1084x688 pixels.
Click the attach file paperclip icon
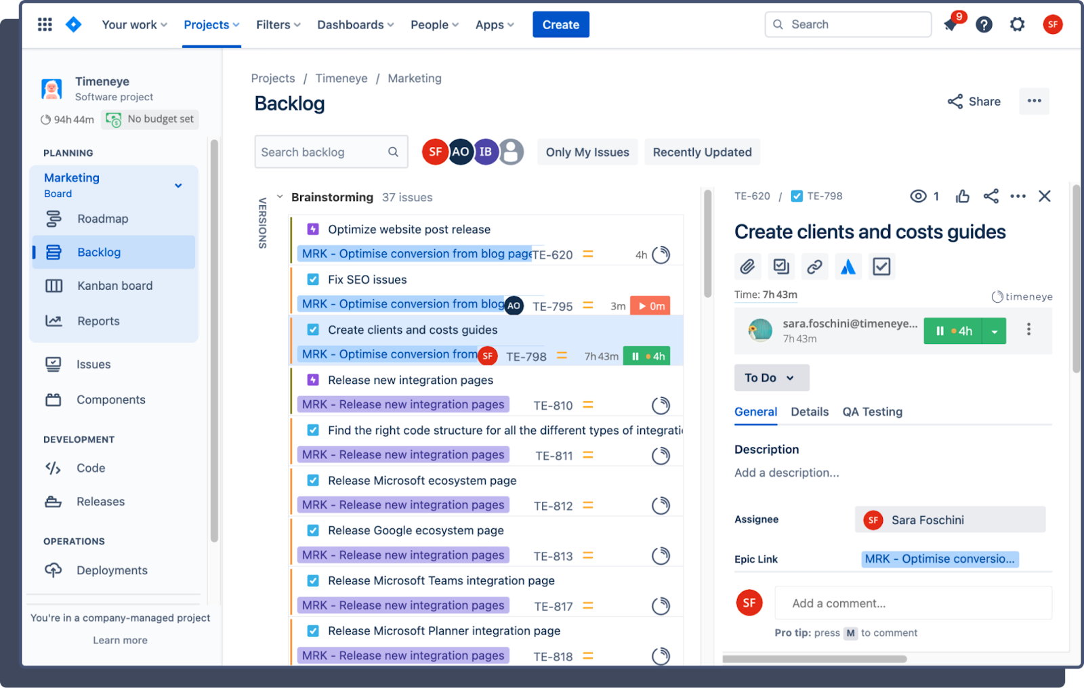747,266
